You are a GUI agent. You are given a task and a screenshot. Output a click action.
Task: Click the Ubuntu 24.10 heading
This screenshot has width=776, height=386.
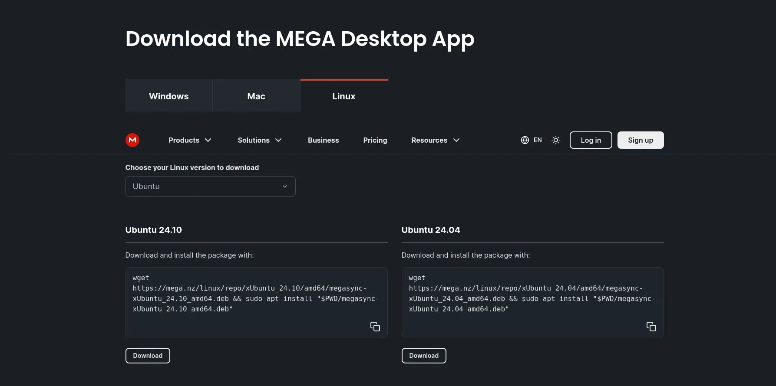pyautogui.click(x=154, y=230)
